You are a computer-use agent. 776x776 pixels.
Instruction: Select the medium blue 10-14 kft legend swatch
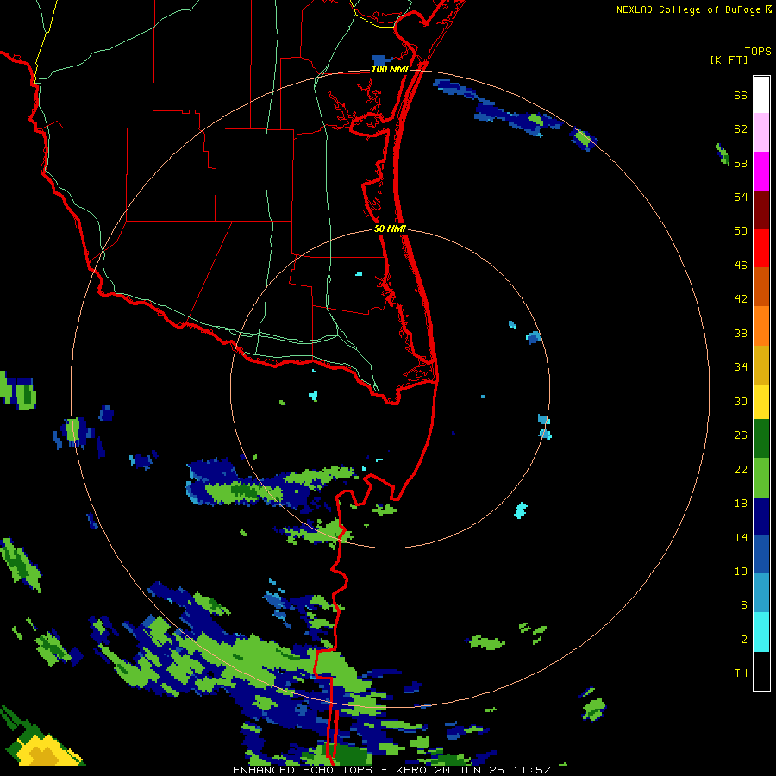(x=761, y=554)
